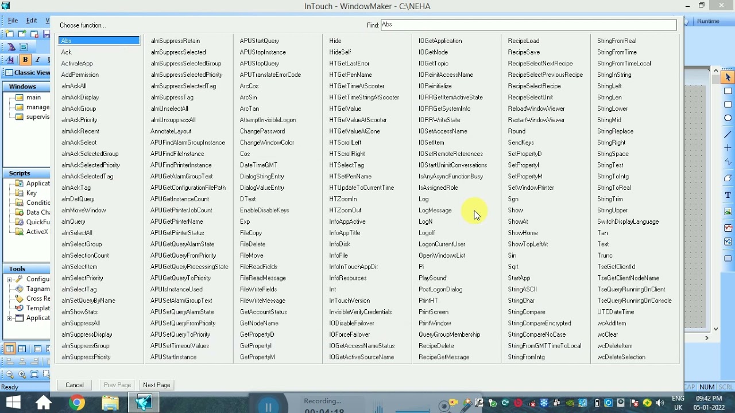Choose the HTGetValue function
The width and height of the screenshot is (735, 413).
coord(345,108)
